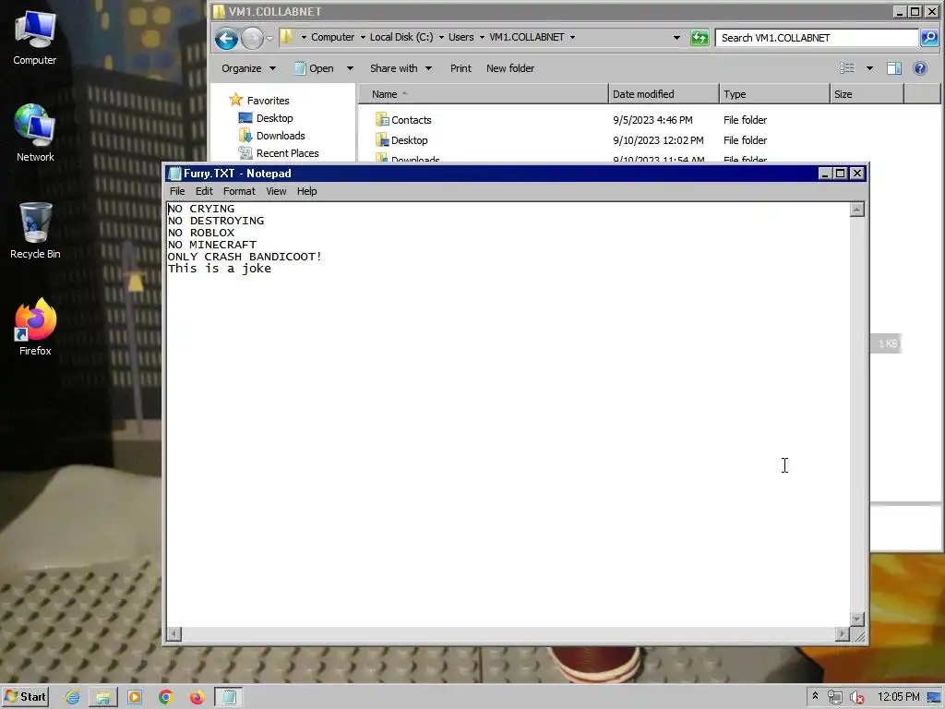Sort by Date modified column

pos(664,94)
